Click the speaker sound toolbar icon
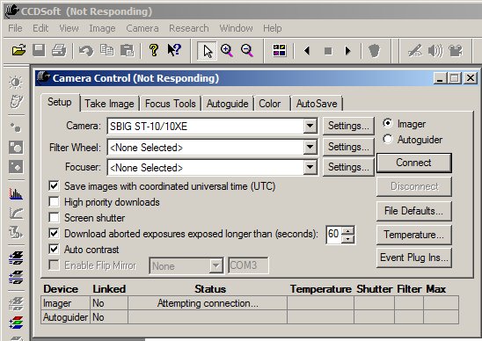482x341 pixels. [x=435, y=51]
